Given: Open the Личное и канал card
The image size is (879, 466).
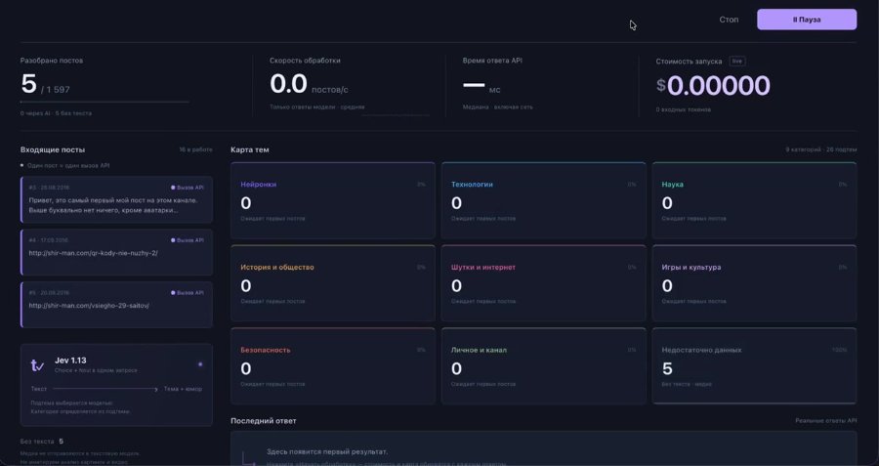Looking at the screenshot, I should pyautogui.click(x=543, y=366).
